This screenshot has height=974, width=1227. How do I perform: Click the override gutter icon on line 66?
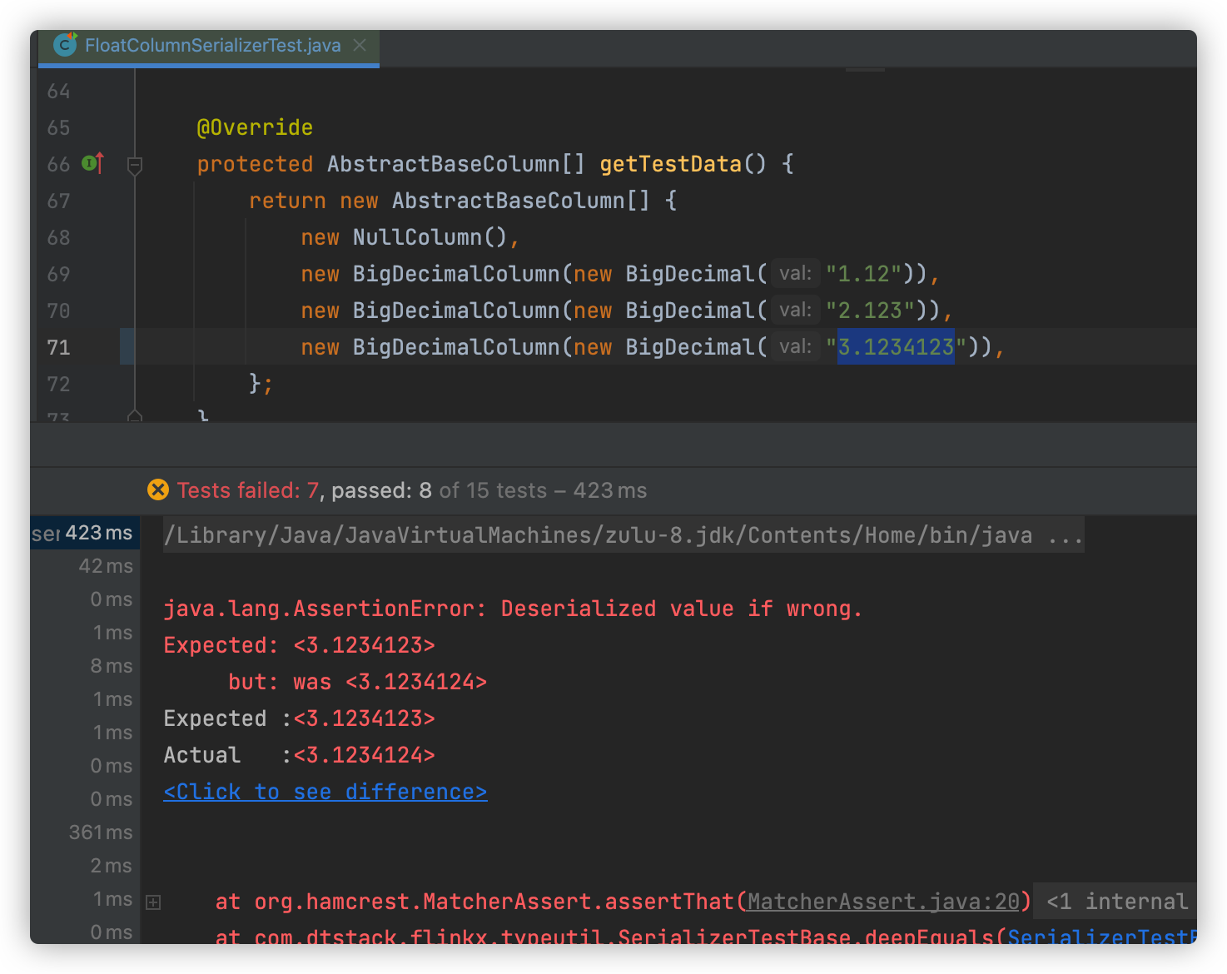click(93, 163)
